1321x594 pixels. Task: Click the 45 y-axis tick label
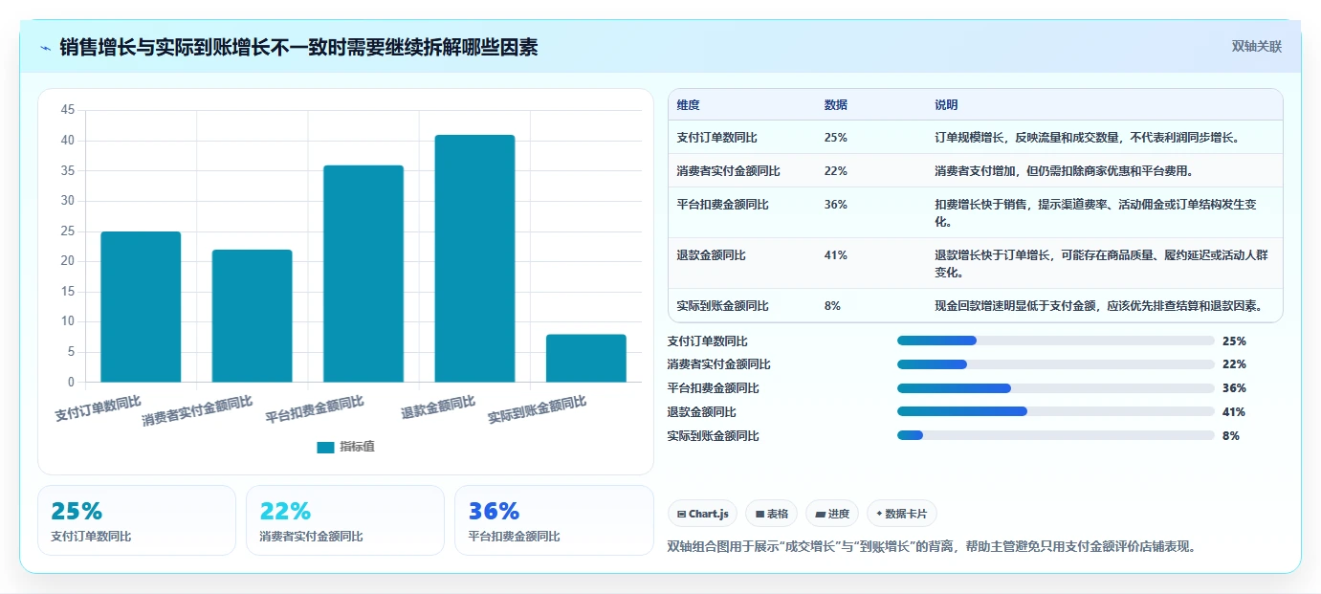[67, 110]
